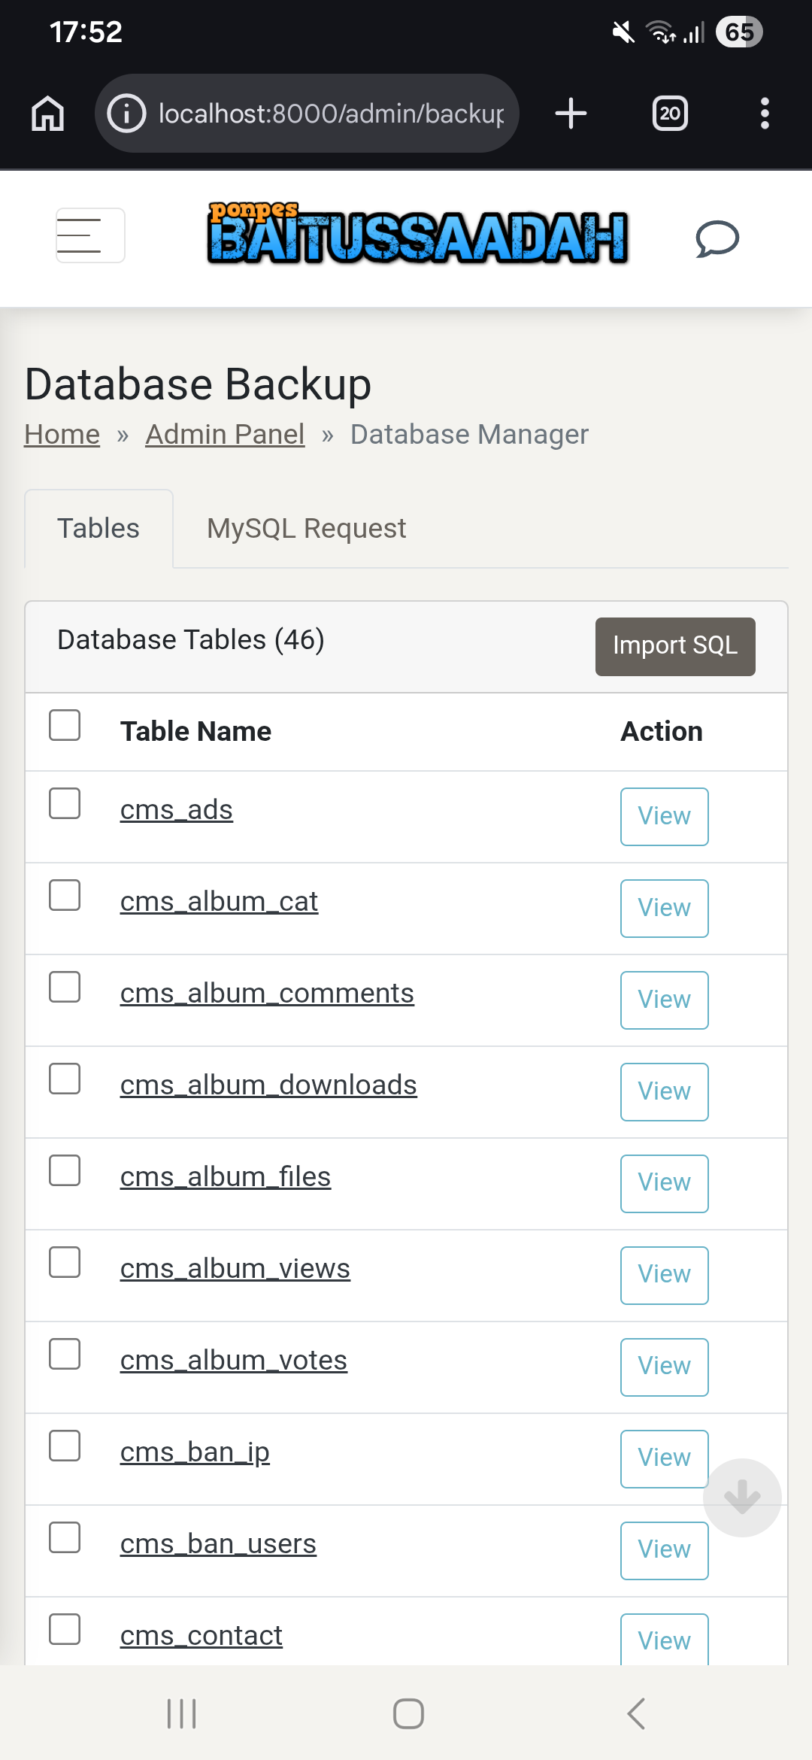Screen dimensions: 812x1760
Task: Open the chat bubble messages icon
Action: [x=717, y=239]
